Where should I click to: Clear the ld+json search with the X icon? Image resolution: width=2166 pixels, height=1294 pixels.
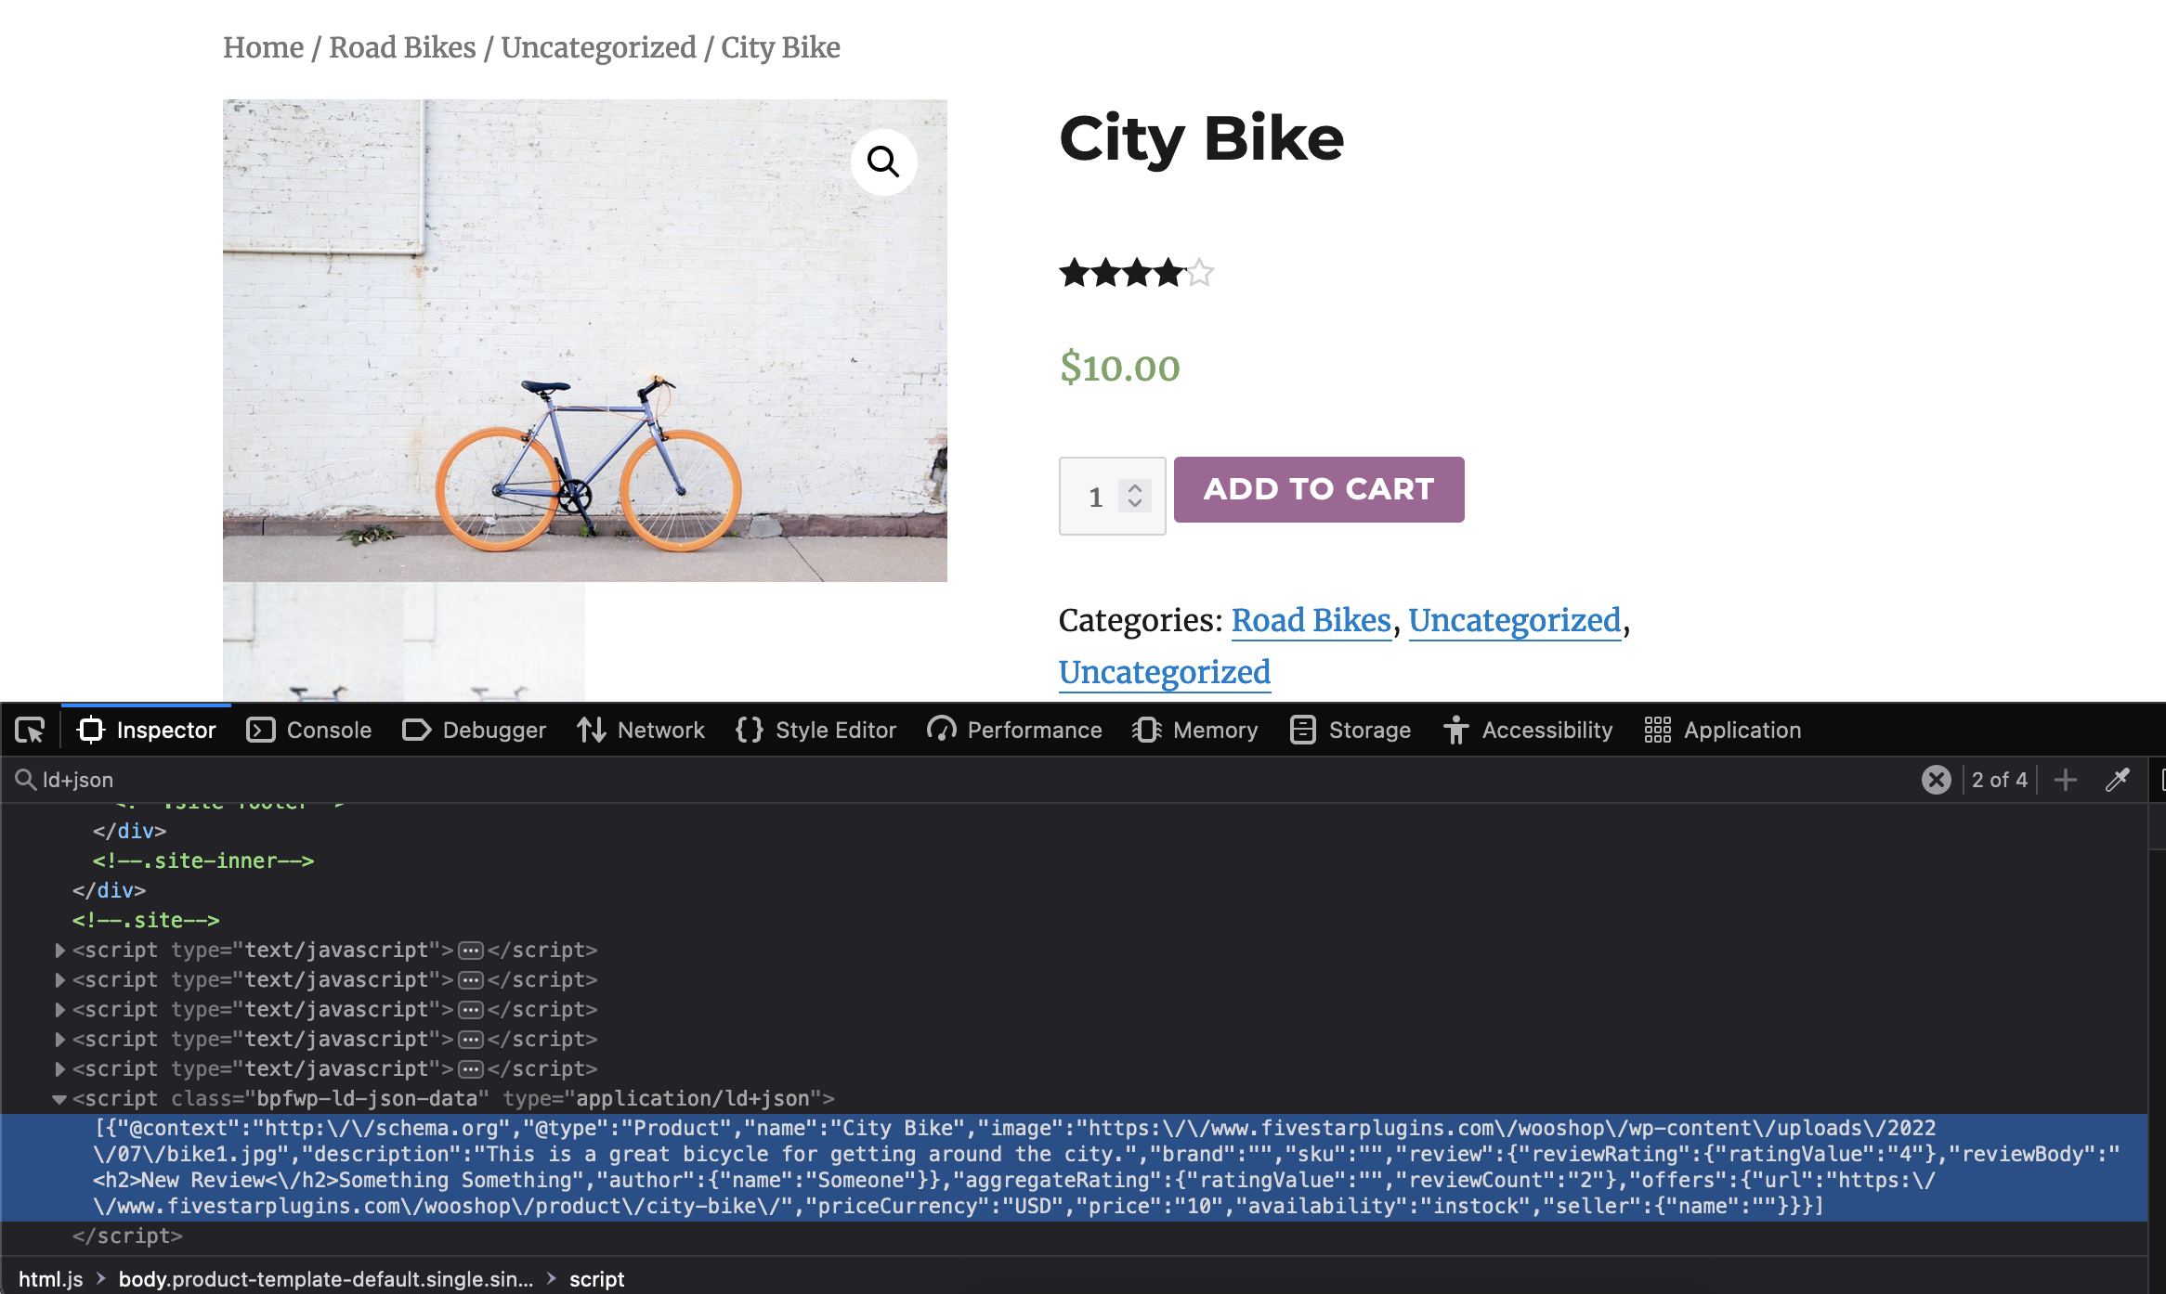click(x=1936, y=780)
